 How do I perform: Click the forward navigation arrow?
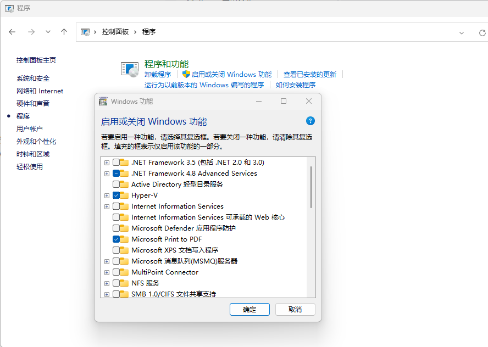pyautogui.click(x=31, y=32)
